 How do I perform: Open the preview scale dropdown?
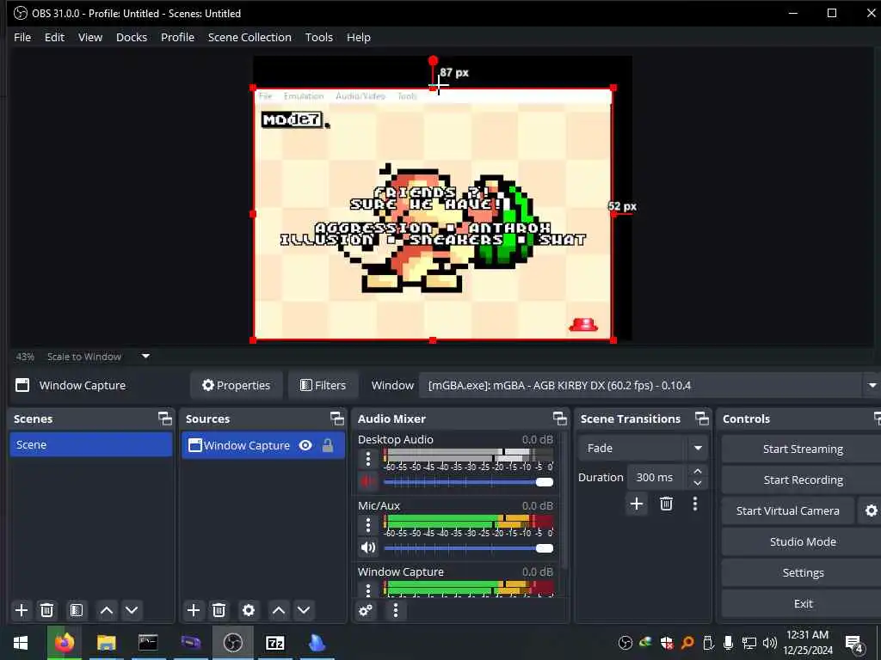145,357
